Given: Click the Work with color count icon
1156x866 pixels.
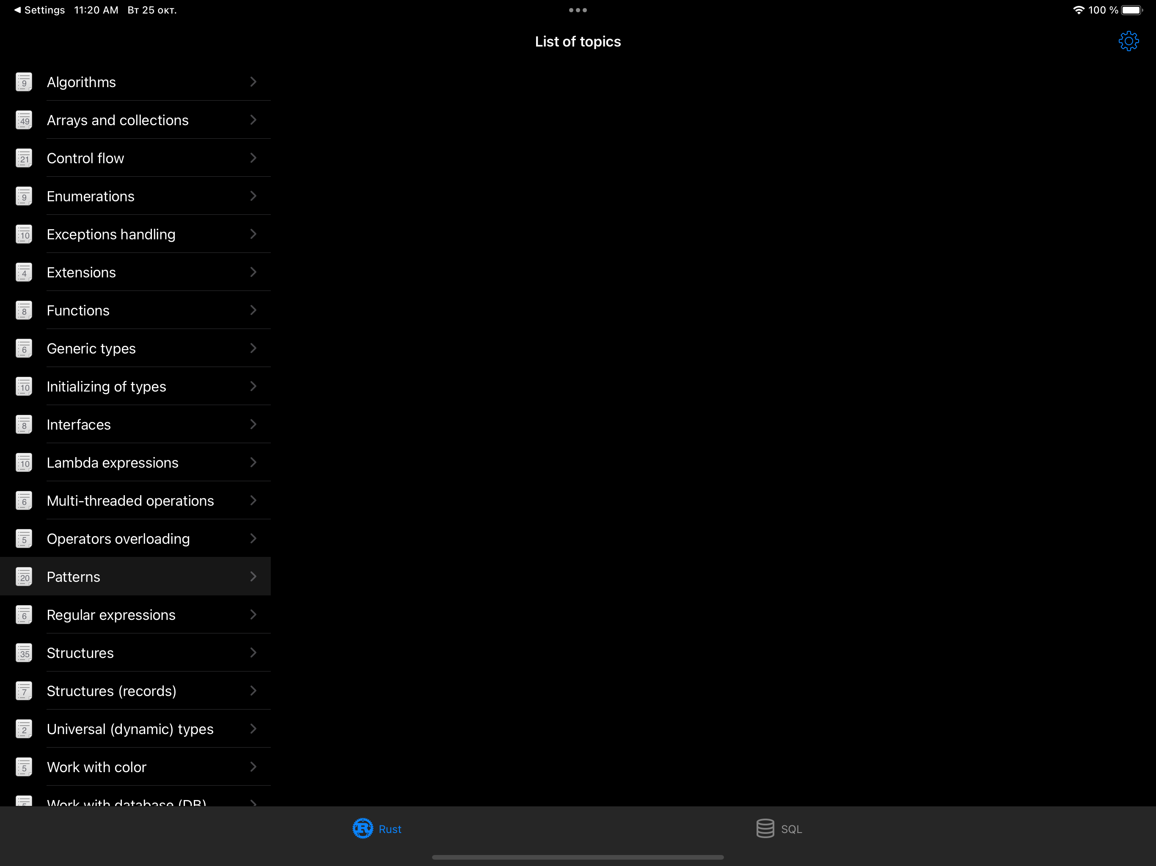Looking at the screenshot, I should (x=24, y=767).
